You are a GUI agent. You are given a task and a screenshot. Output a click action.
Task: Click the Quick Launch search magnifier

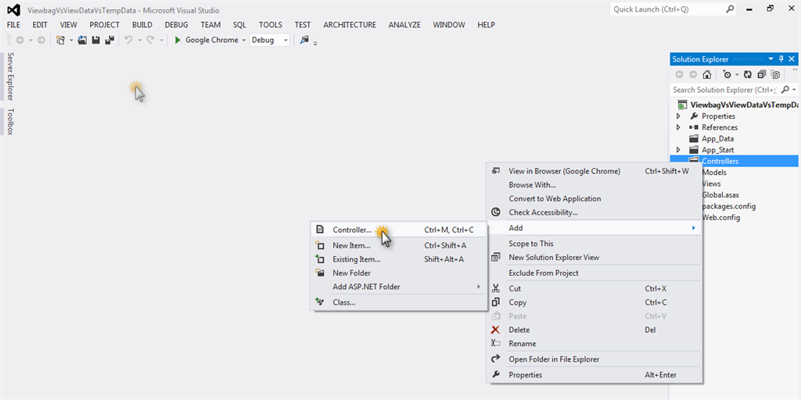pyautogui.click(x=731, y=9)
